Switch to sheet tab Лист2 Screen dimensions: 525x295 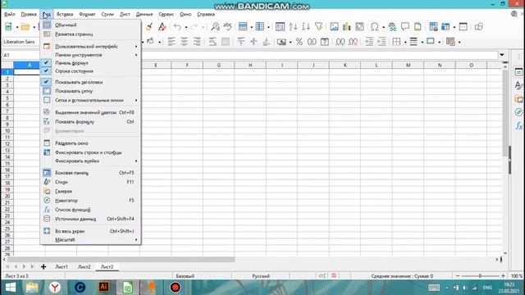84,267
